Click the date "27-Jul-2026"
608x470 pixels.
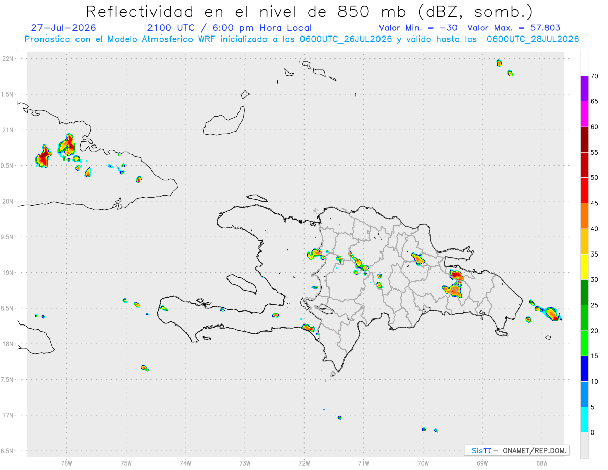(x=63, y=28)
